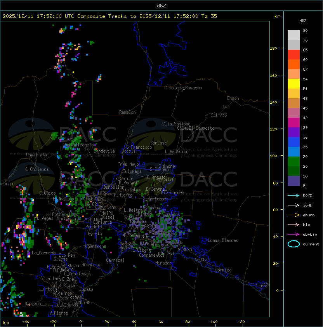This screenshot has width=323, height=327.
Task: Pick the light orange 54-57 dBZ swatch
Action: pos(293,74)
